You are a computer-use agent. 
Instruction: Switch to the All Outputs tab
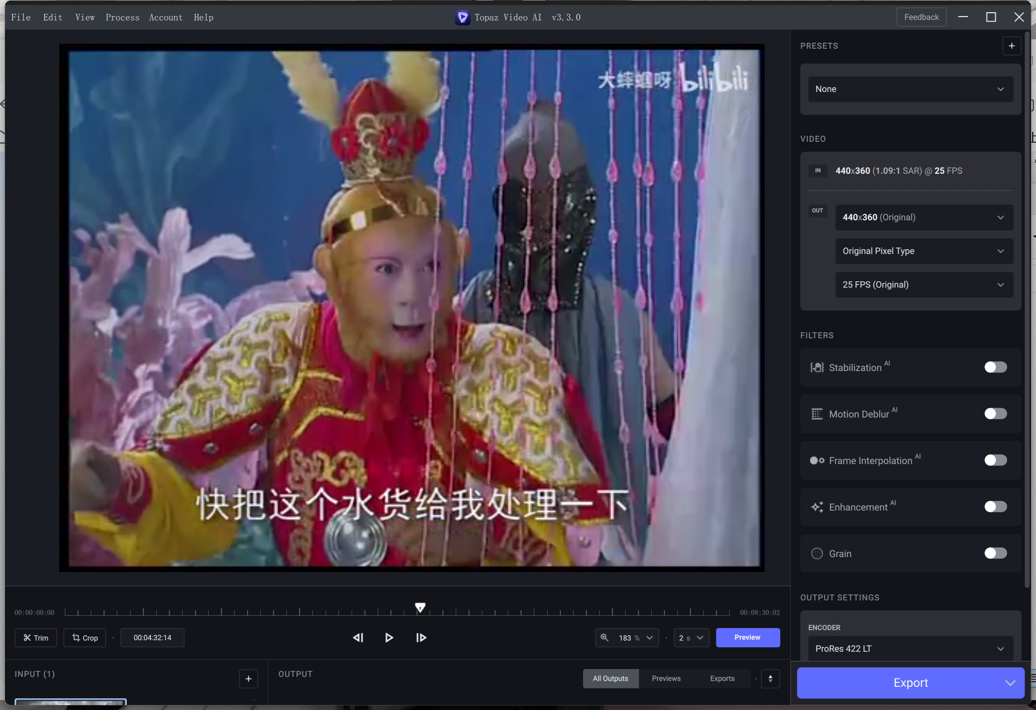(x=610, y=678)
